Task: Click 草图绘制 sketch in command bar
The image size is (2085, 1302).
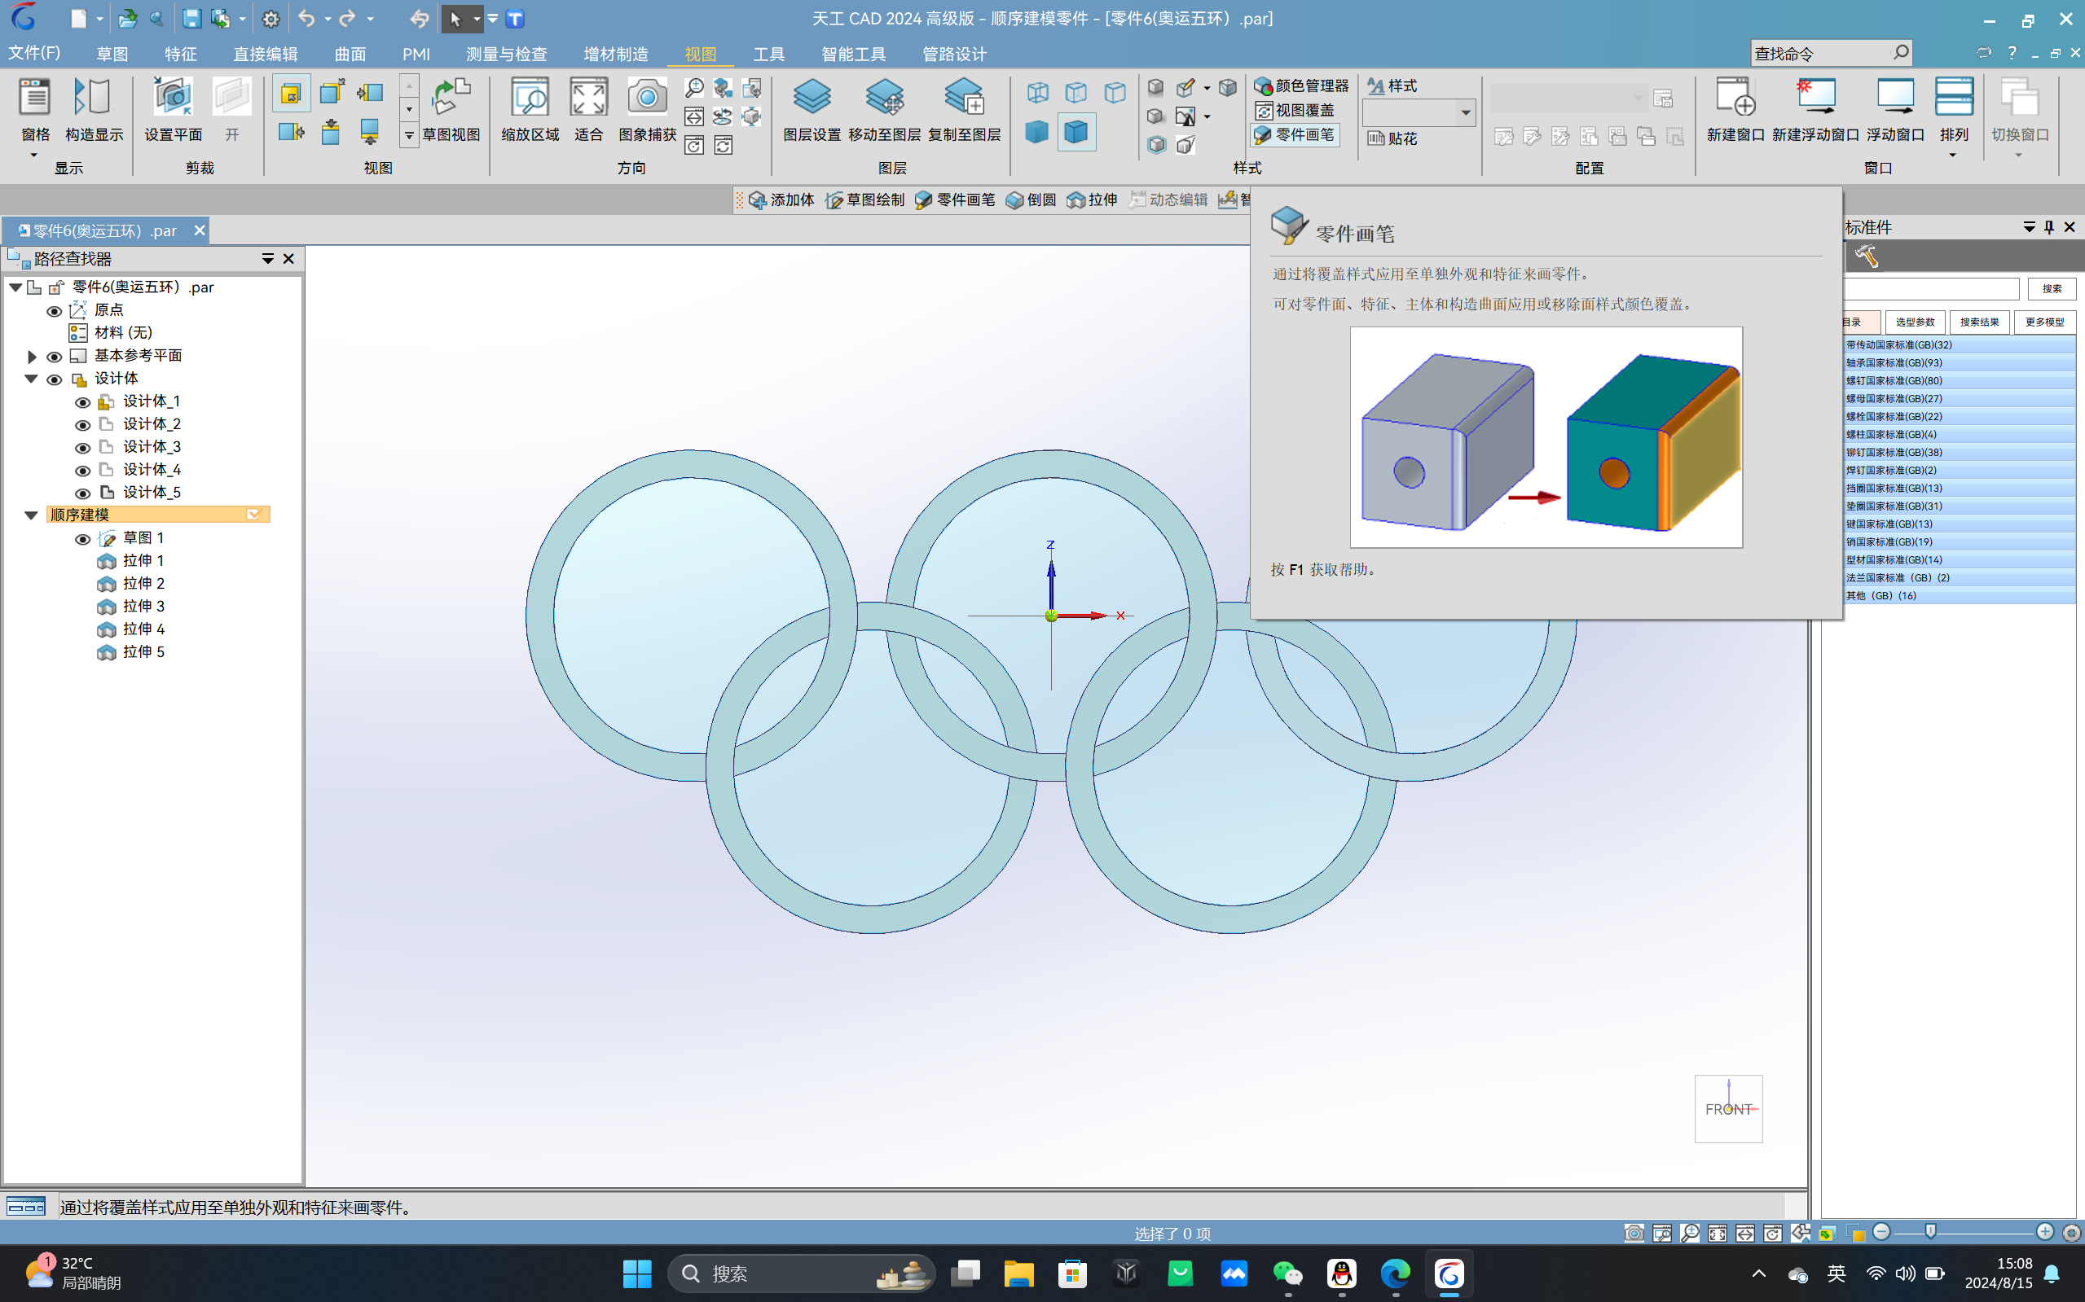Action: pos(865,199)
